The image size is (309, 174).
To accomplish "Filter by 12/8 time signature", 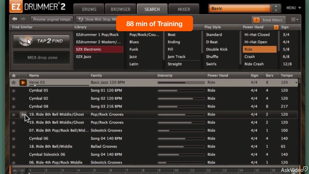I will point(287,64).
